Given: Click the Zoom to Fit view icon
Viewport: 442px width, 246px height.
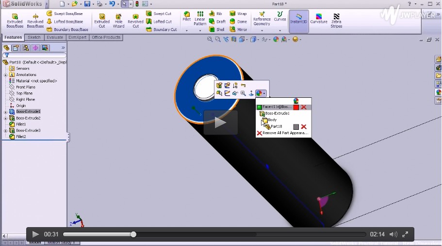Looking at the screenshot, I should click(210, 39).
